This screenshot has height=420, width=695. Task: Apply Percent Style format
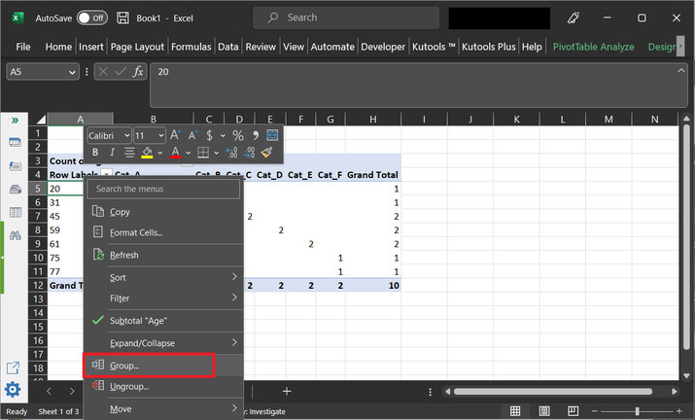click(237, 135)
